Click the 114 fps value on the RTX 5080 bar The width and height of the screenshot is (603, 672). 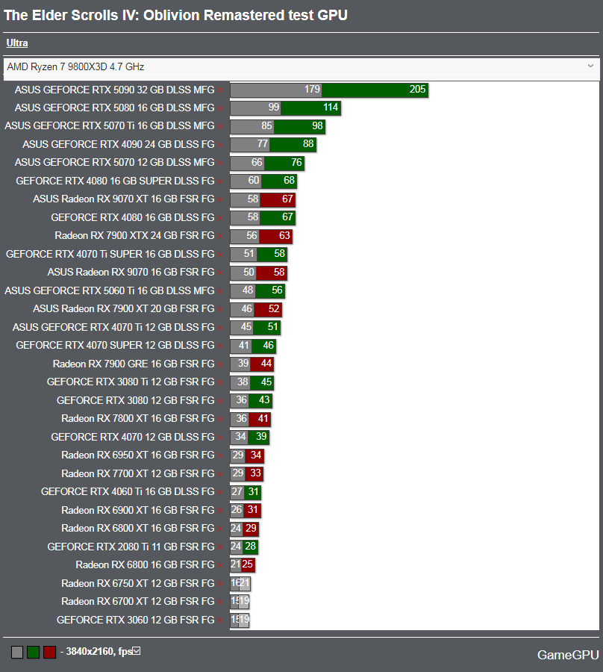pos(331,107)
